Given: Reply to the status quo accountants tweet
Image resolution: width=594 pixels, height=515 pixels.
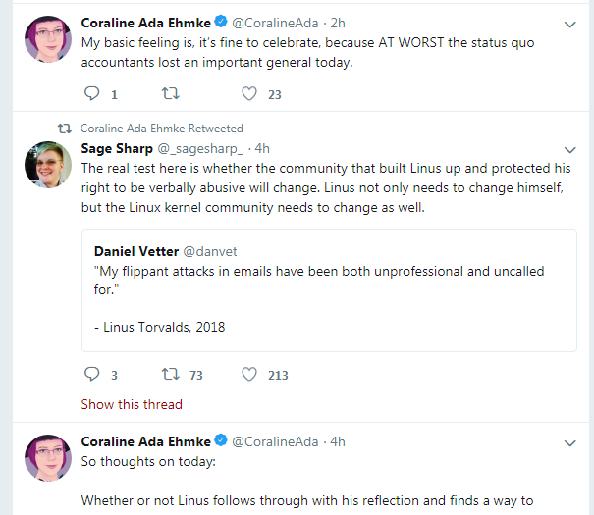Looking at the screenshot, I should (x=91, y=94).
